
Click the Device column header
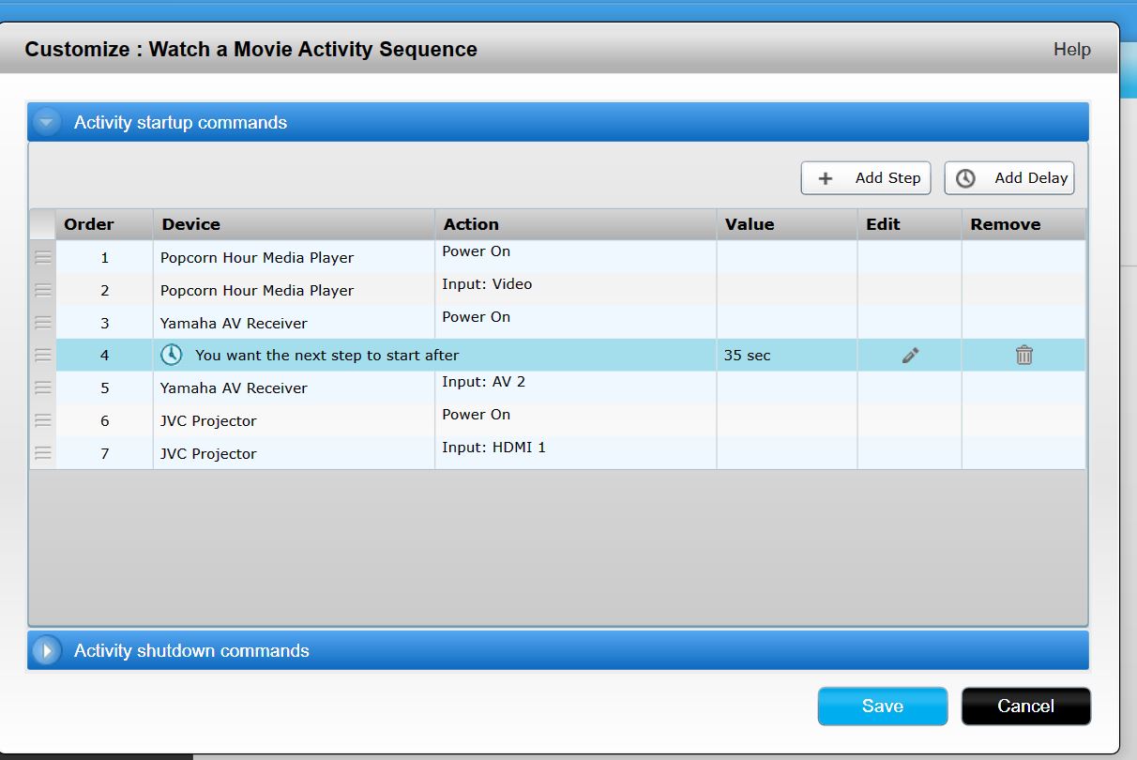[191, 224]
